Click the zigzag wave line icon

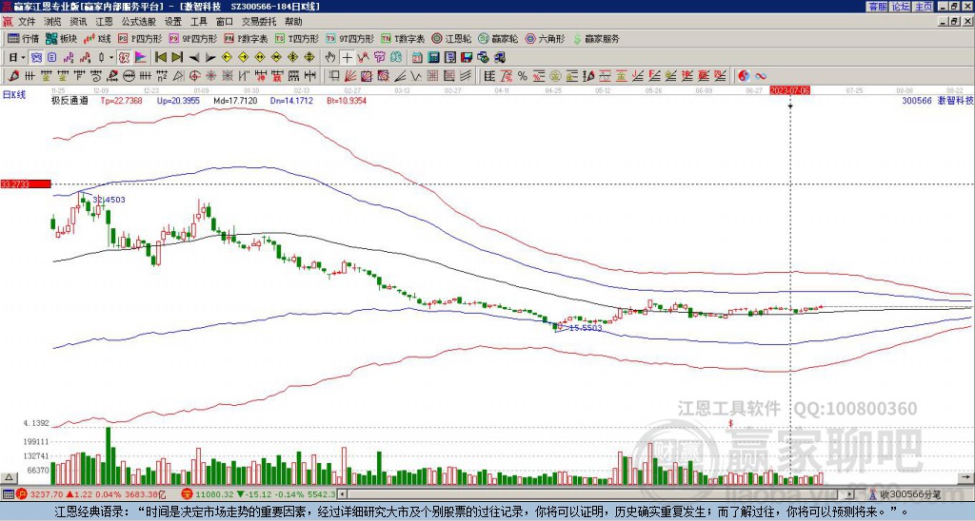click(415, 76)
